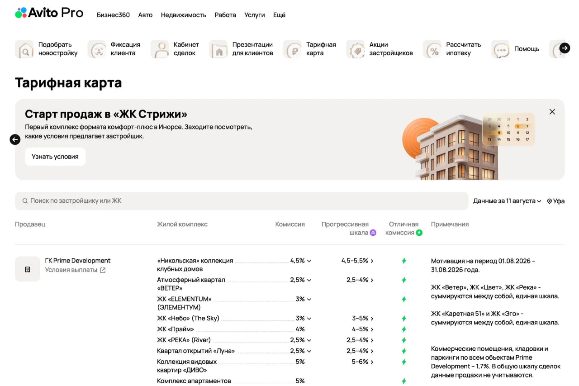Click the Квартал открытий «Луна» complex name
The width and height of the screenshot is (579, 386).
coord(196,351)
